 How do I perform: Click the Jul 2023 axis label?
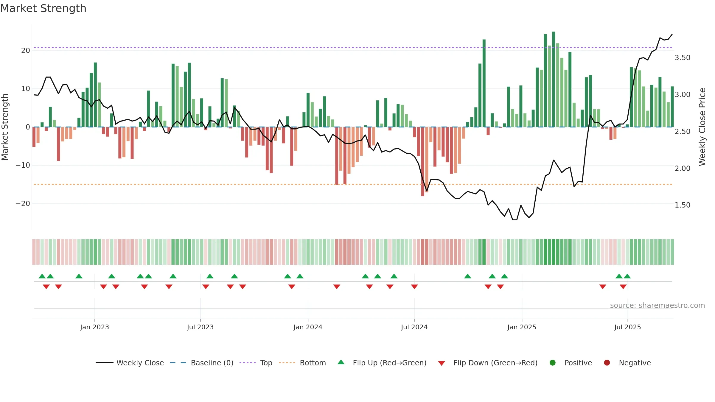click(x=200, y=327)
